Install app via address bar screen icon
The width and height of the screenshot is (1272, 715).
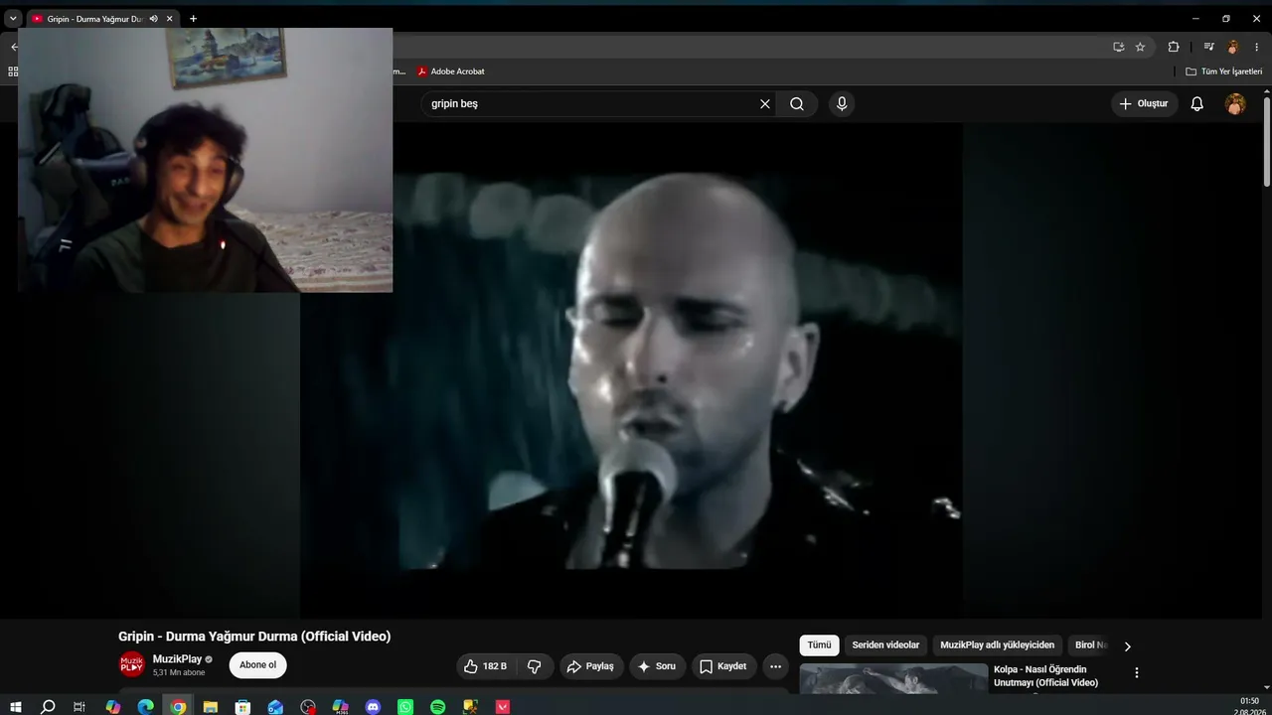click(x=1119, y=47)
